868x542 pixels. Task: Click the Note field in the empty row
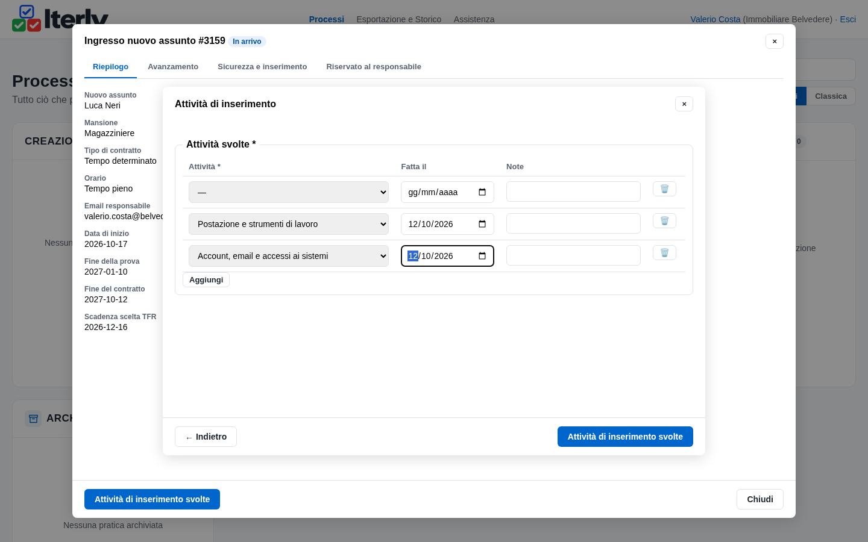[x=573, y=192]
